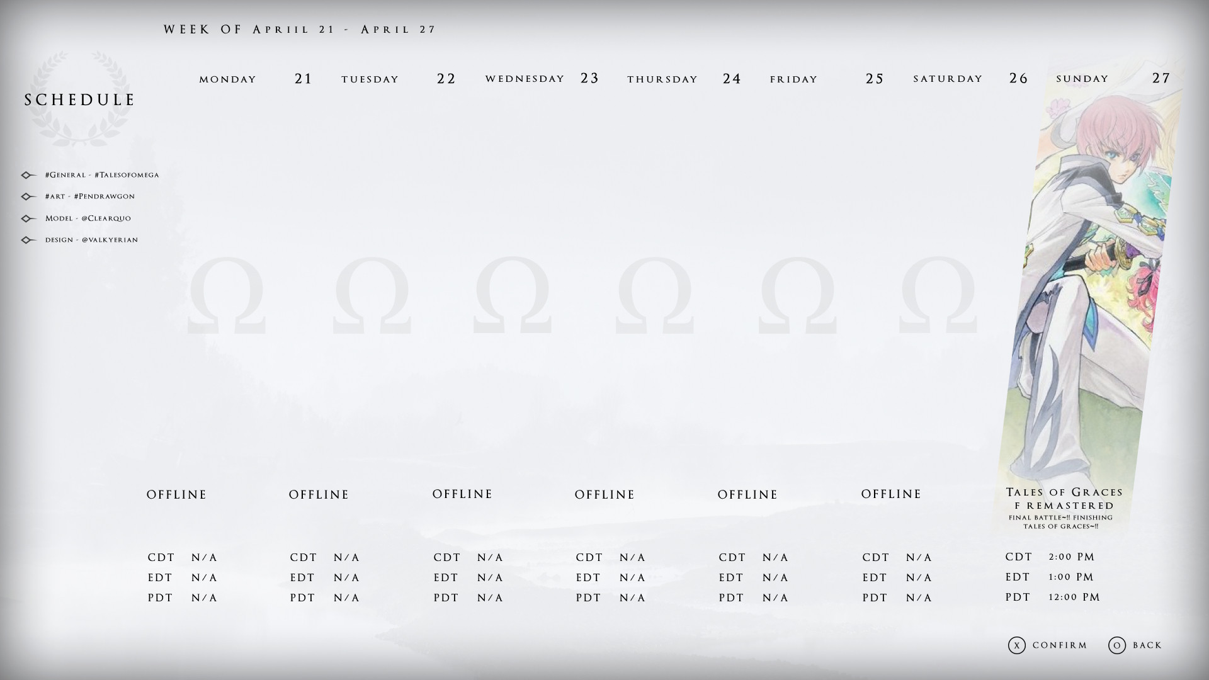Click Friday's EDT N/A entry
The height and width of the screenshot is (680, 1209).
click(754, 578)
